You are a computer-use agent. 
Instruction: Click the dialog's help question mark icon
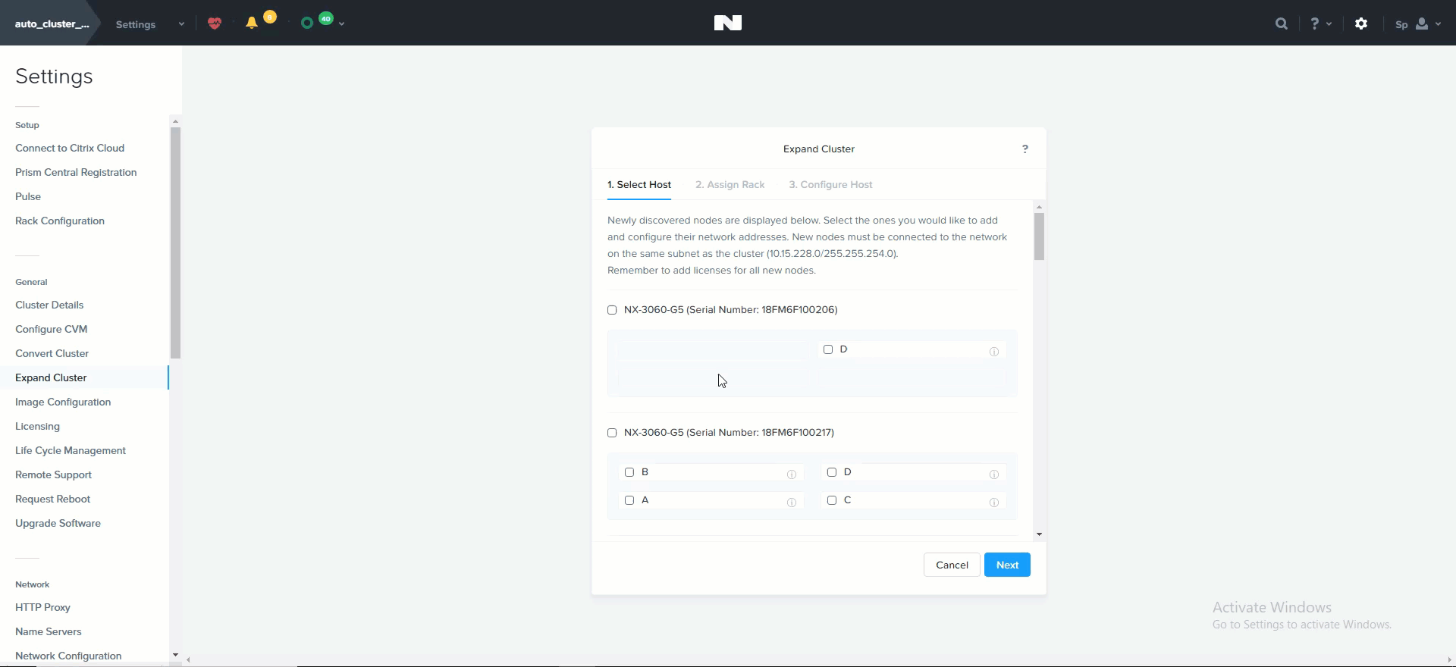(x=1025, y=149)
